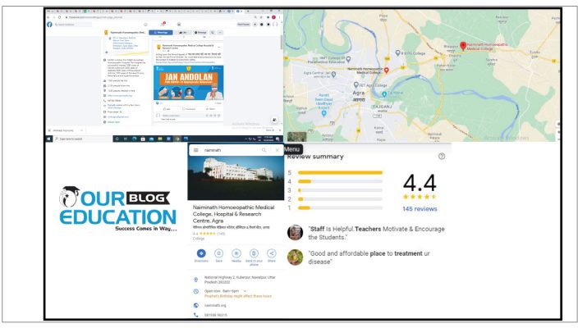The height and width of the screenshot is (328, 578).
Task: Click the phone icon in place details
Action: point(196,315)
